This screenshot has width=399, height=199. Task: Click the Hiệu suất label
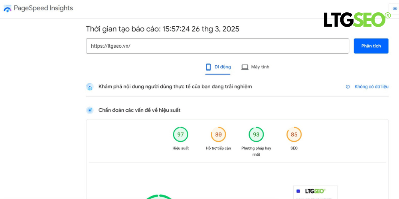point(180,148)
